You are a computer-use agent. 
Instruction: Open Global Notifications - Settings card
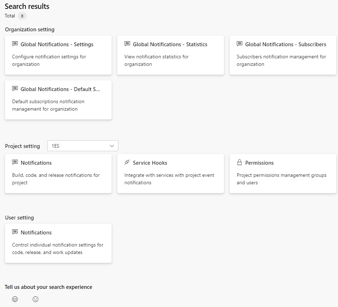[x=58, y=55]
